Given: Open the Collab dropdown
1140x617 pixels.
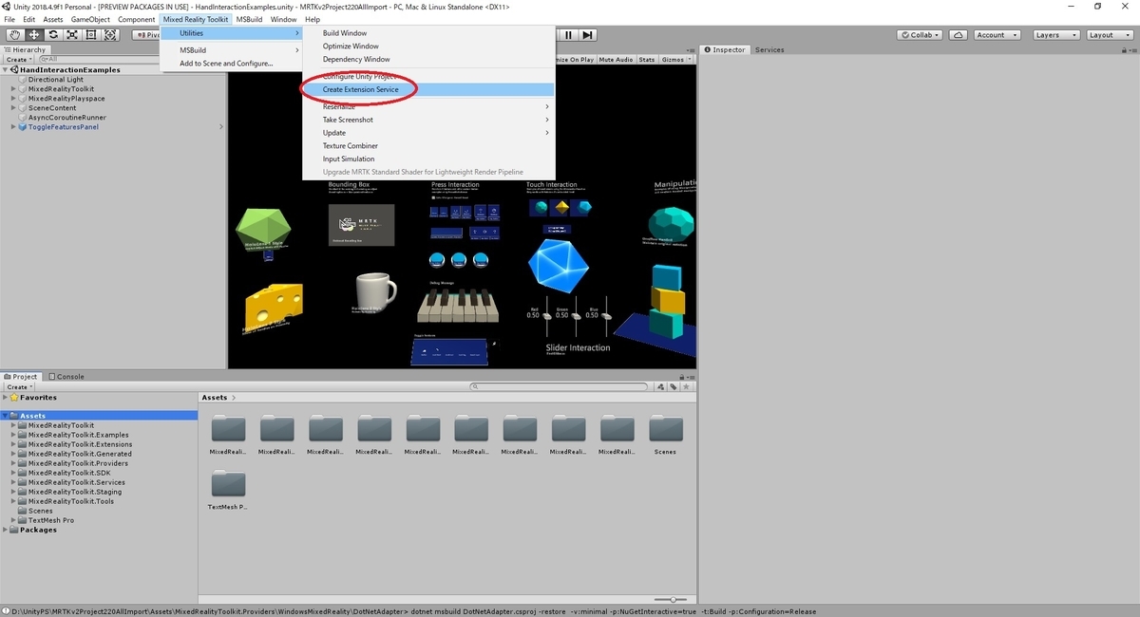Looking at the screenshot, I should click(921, 35).
